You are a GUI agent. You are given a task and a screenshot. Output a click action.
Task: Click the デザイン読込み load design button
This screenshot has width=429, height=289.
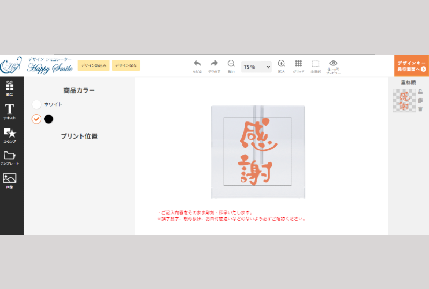[93, 65]
